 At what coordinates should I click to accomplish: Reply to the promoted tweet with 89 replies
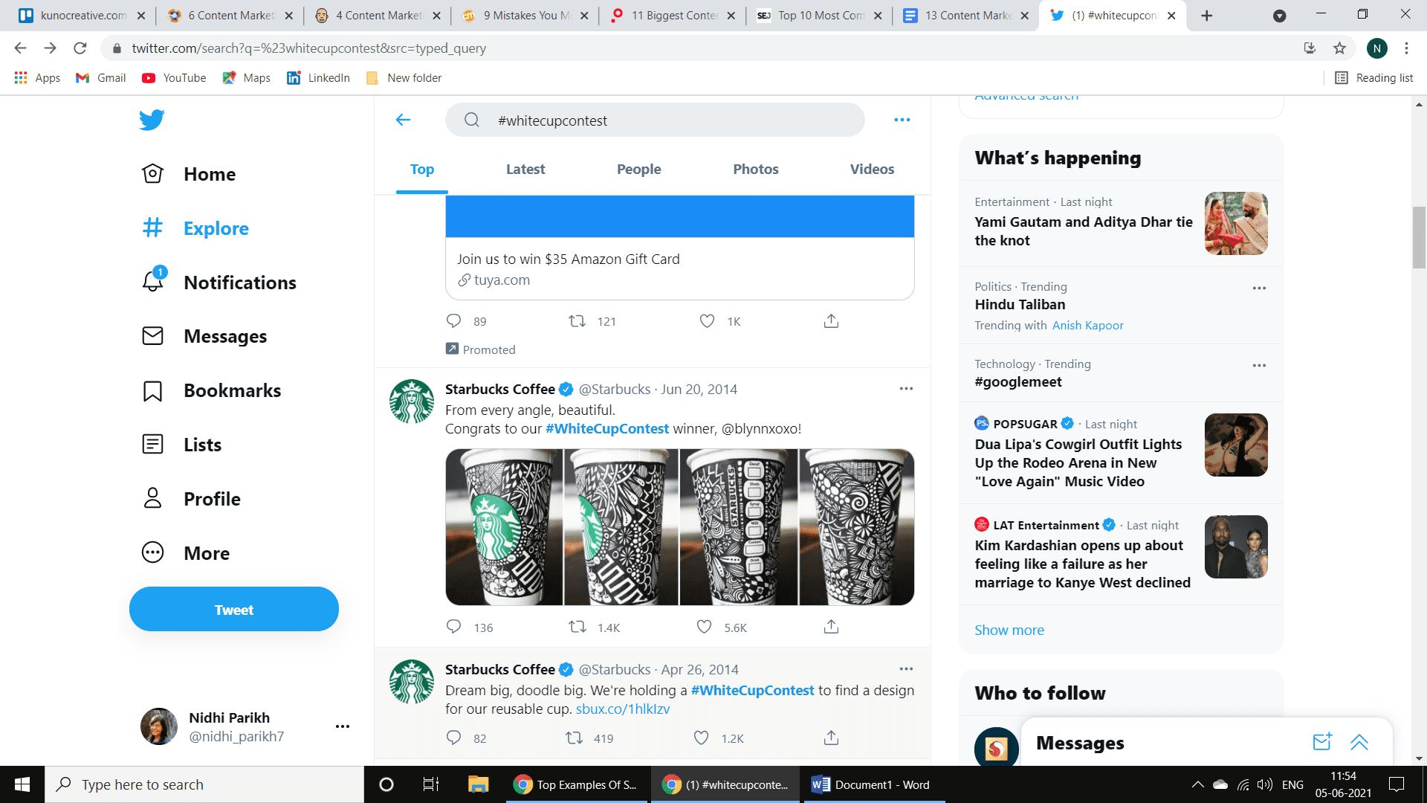tap(454, 321)
